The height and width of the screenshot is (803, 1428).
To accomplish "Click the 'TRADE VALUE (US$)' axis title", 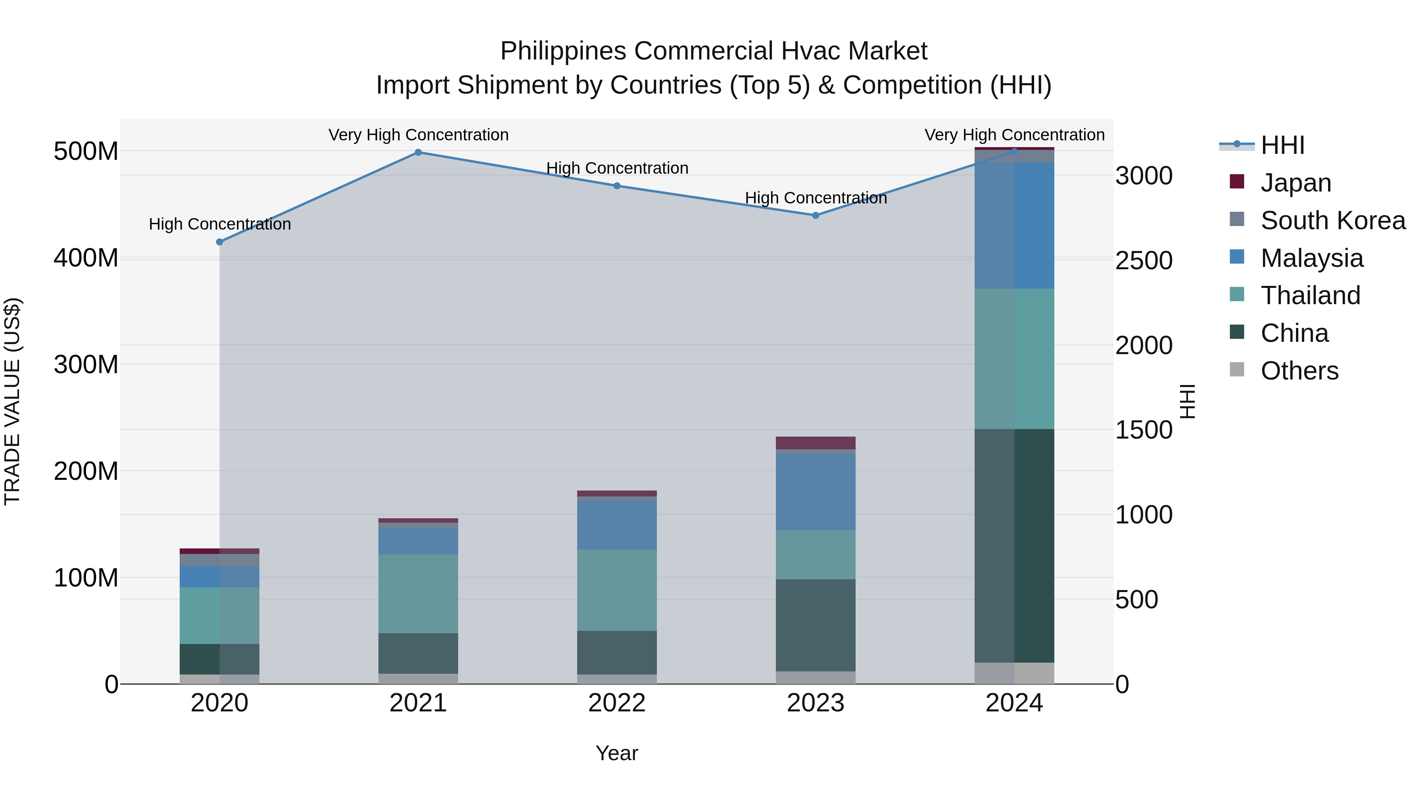I will (x=12, y=401).
